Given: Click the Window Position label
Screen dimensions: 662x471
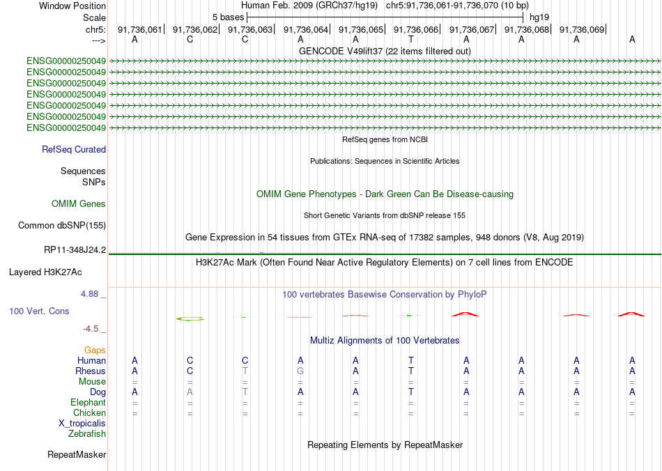Looking at the screenshot, I should pyautogui.click(x=72, y=6).
